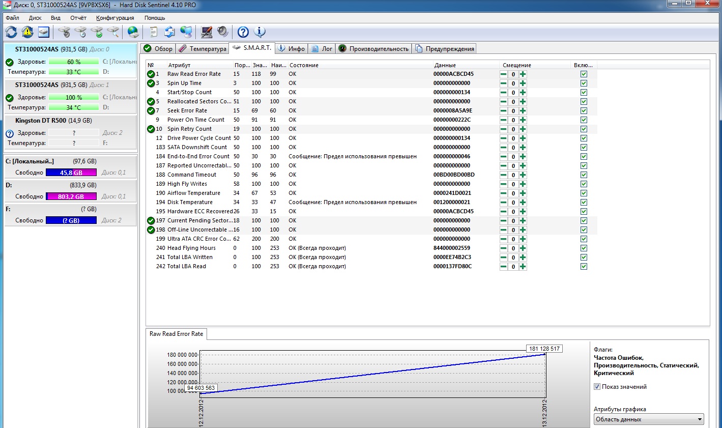Sort by the Смещение column header
The height and width of the screenshot is (428, 722).
pos(535,65)
